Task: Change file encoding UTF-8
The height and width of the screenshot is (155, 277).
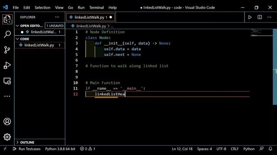Action: tap(221, 149)
